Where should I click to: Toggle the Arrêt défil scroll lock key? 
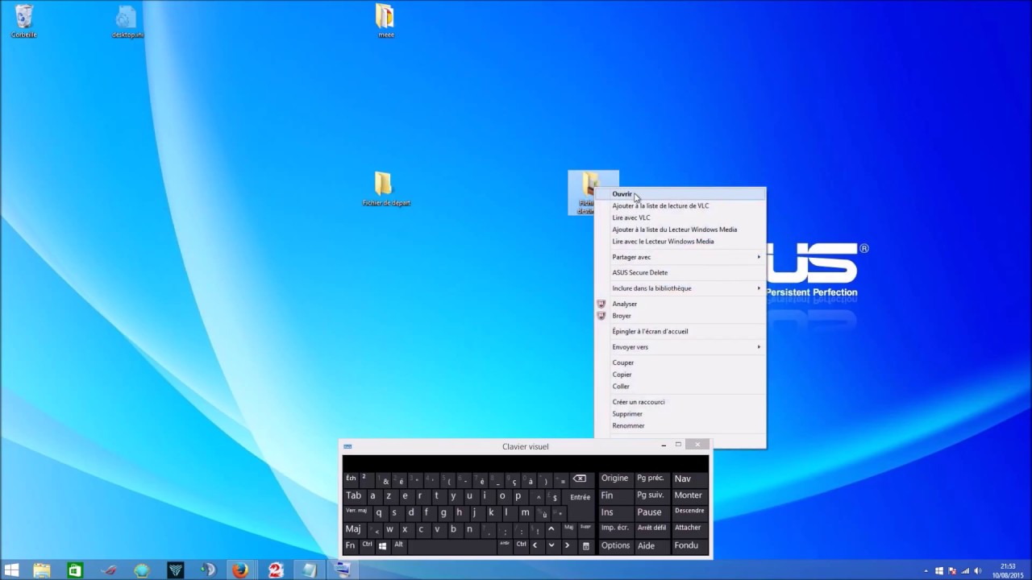[651, 528]
